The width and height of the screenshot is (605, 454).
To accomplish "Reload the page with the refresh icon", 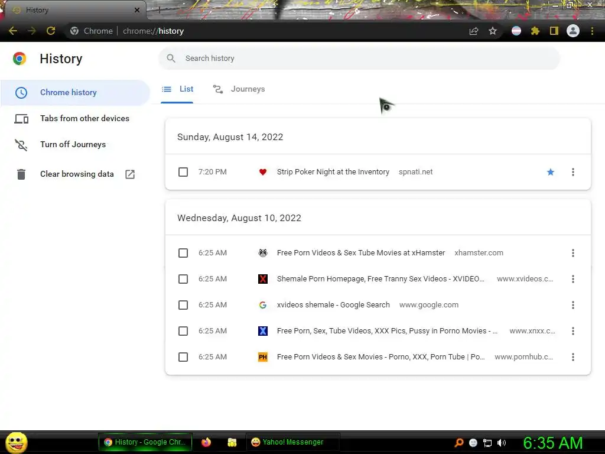I will click(x=51, y=31).
